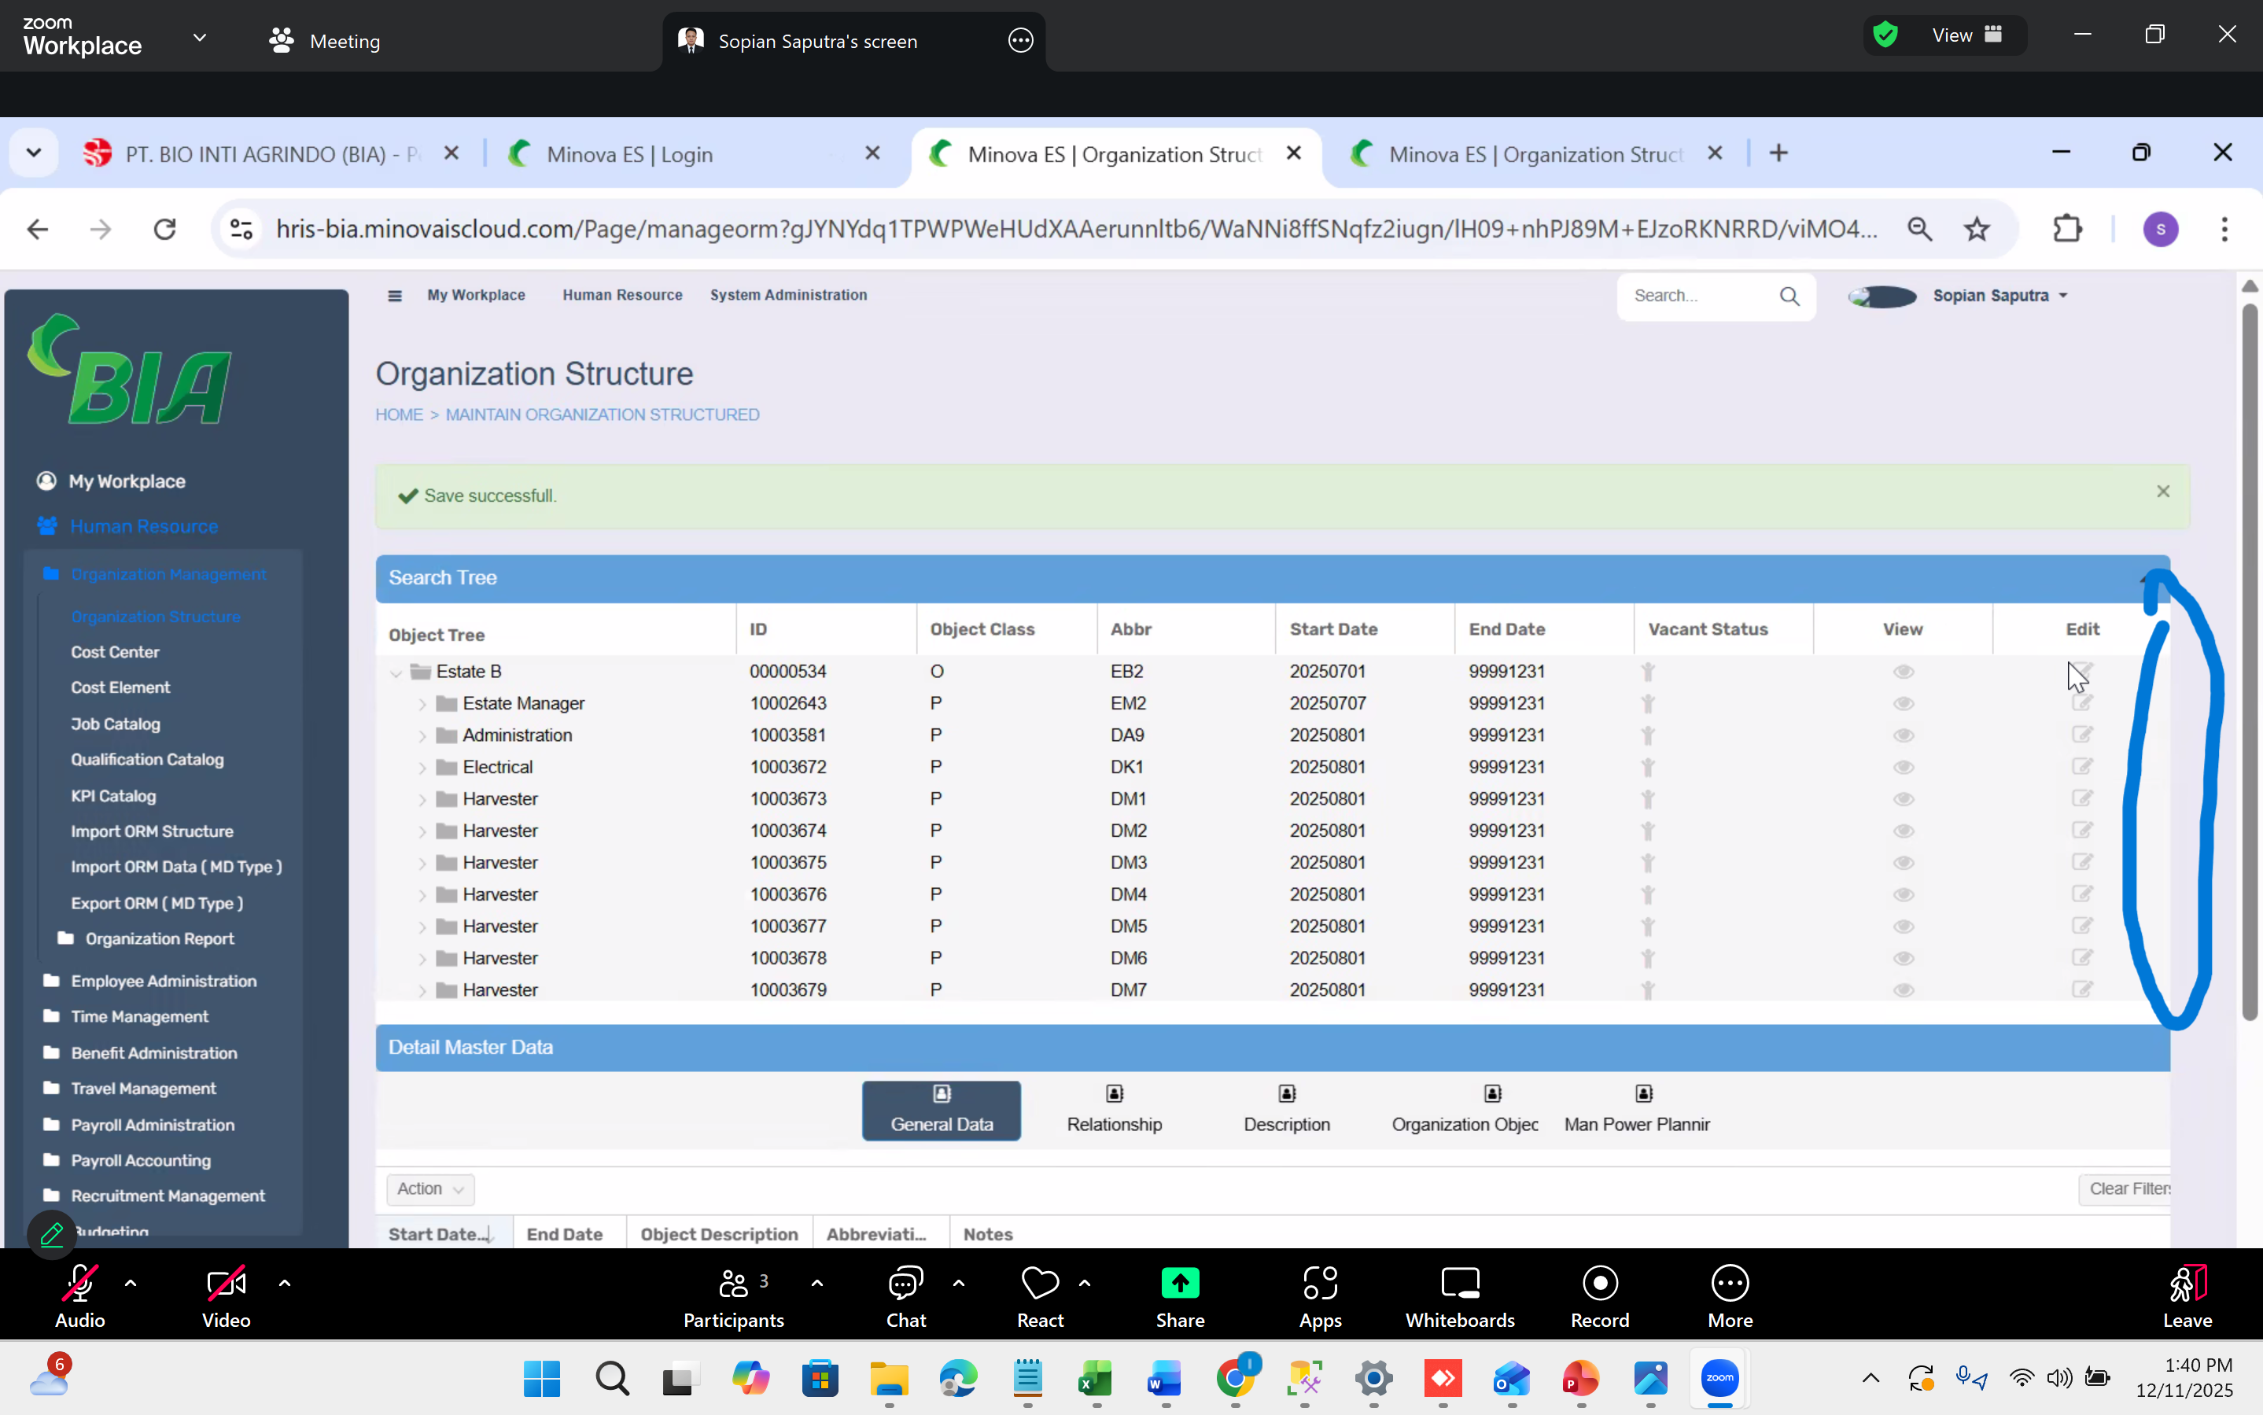Screen dimensions: 2263x1415
Task: Open System Administration top menu
Action: 788,295
